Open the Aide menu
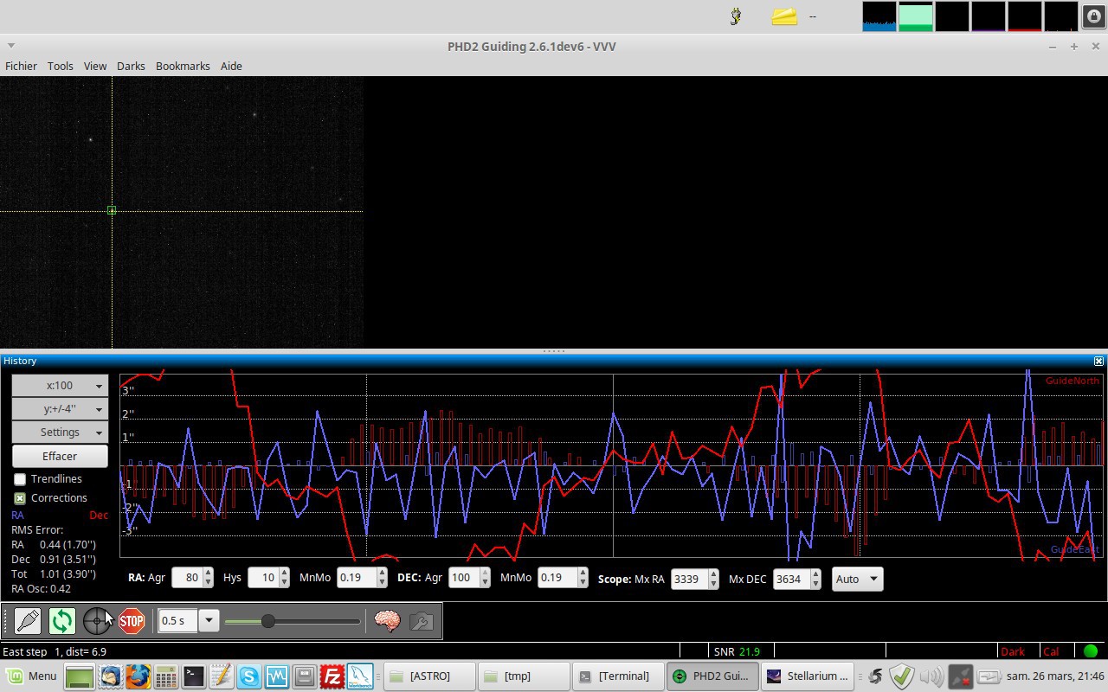The width and height of the screenshot is (1108, 692). pos(231,66)
